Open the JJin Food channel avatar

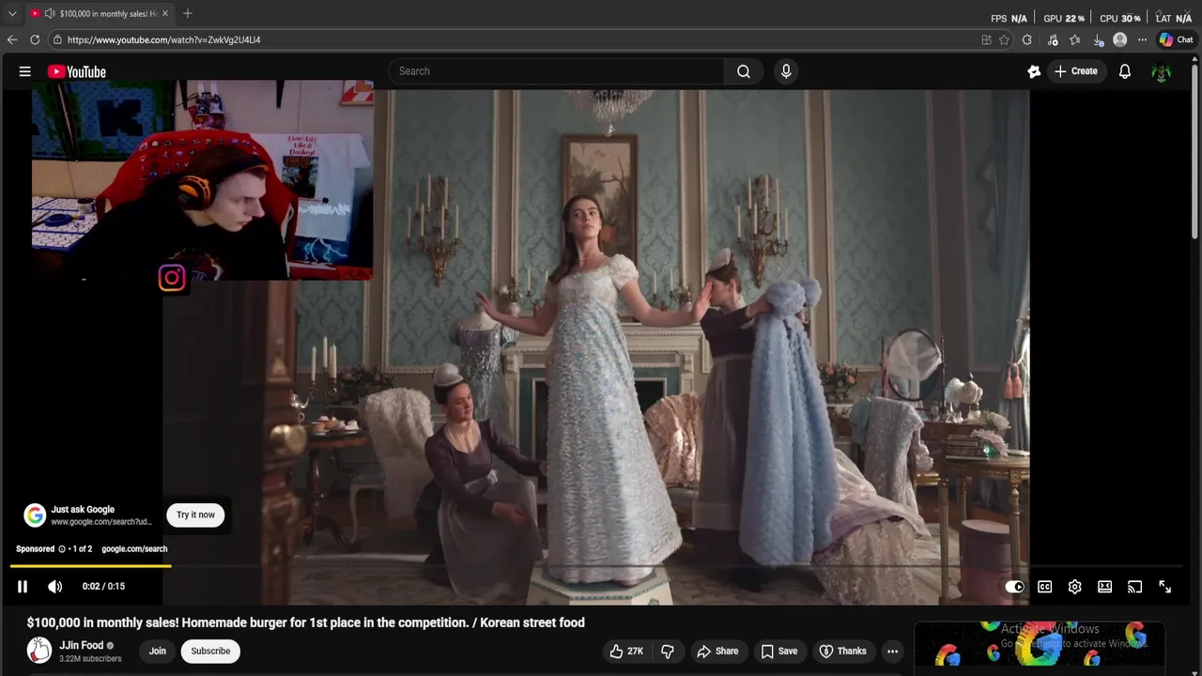click(x=39, y=650)
